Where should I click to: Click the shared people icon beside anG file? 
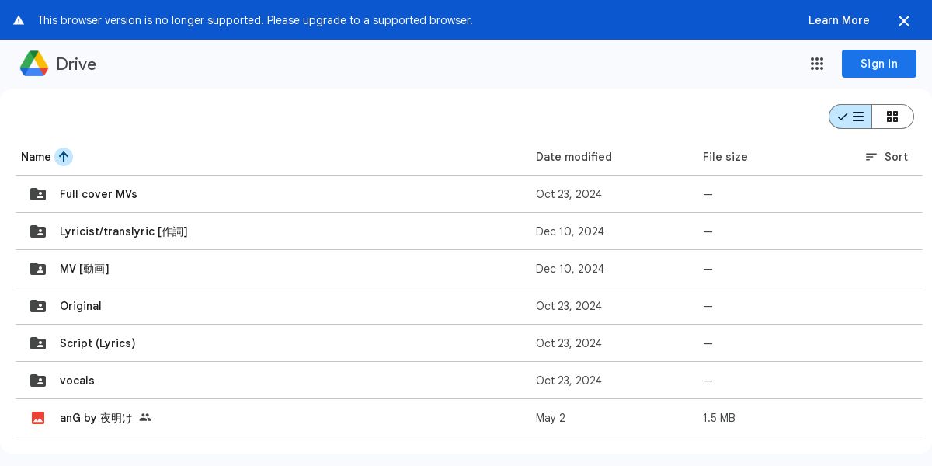[145, 418]
